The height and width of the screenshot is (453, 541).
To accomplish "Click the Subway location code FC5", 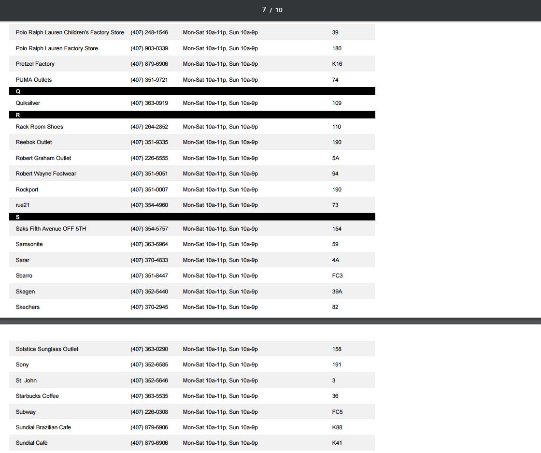I will [337, 412].
